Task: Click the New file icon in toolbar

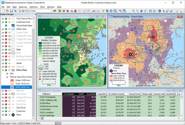Action: tap(3, 11)
